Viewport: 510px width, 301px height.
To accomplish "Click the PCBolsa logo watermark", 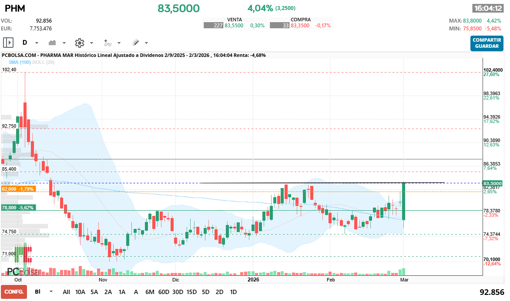I will (23, 272).
